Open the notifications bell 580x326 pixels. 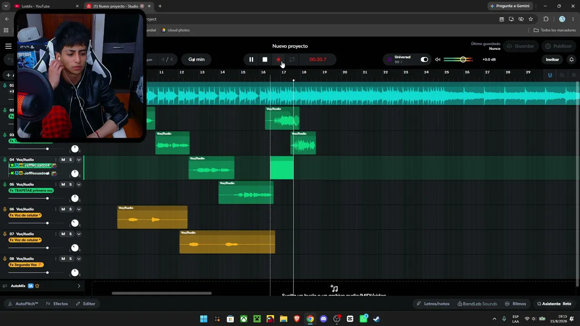[571, 59]
